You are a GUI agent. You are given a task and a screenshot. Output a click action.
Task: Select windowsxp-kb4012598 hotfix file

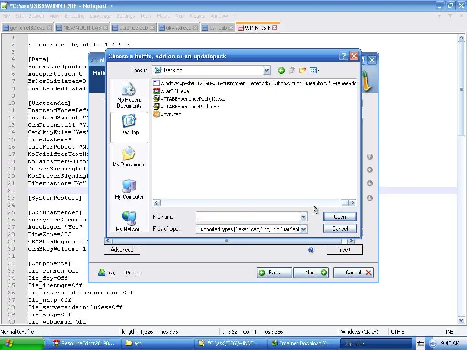[254, 83]
